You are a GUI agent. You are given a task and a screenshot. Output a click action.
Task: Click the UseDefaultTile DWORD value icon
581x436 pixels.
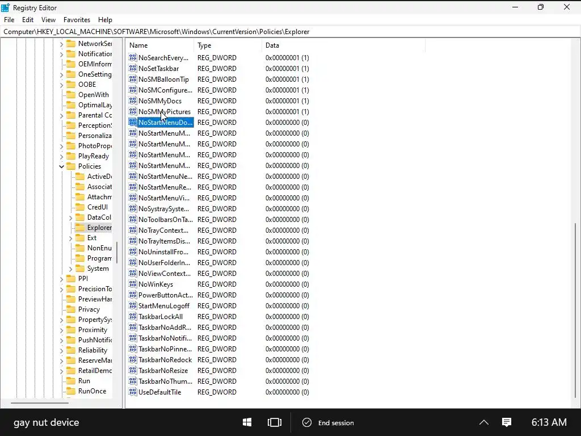click(133, 392)
